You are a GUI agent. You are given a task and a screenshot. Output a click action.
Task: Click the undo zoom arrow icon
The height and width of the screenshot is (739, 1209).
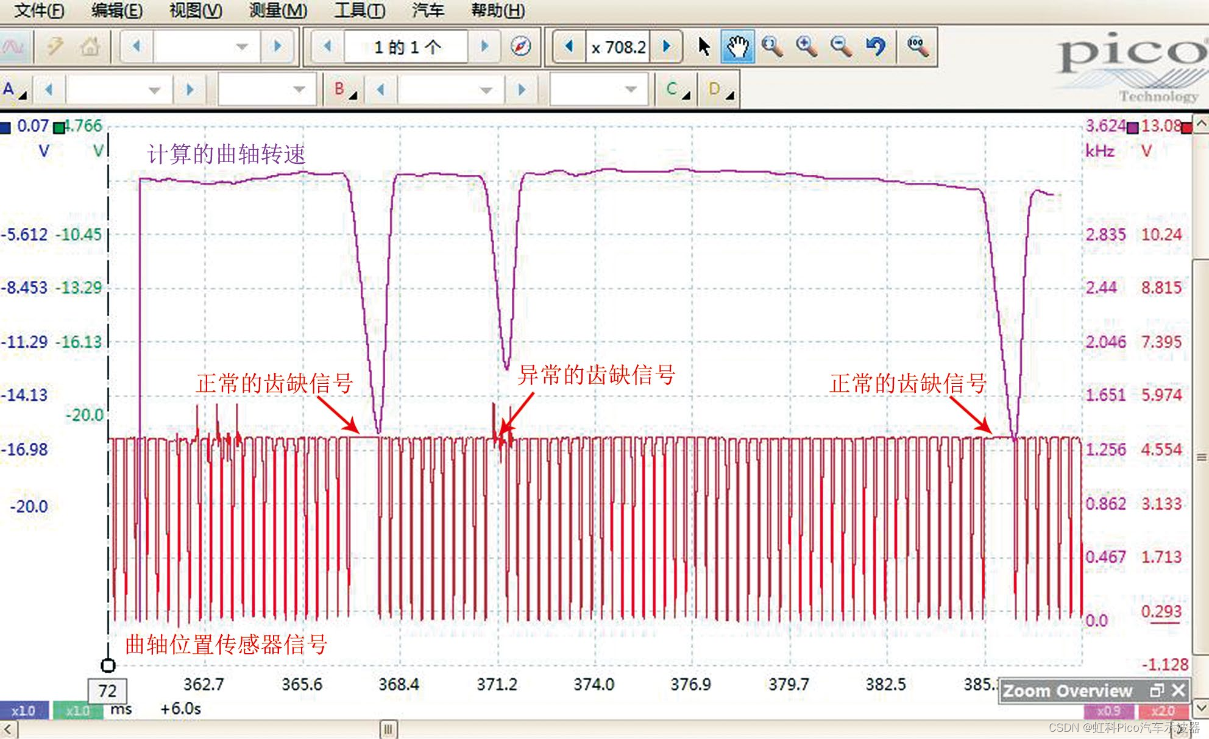876,46
